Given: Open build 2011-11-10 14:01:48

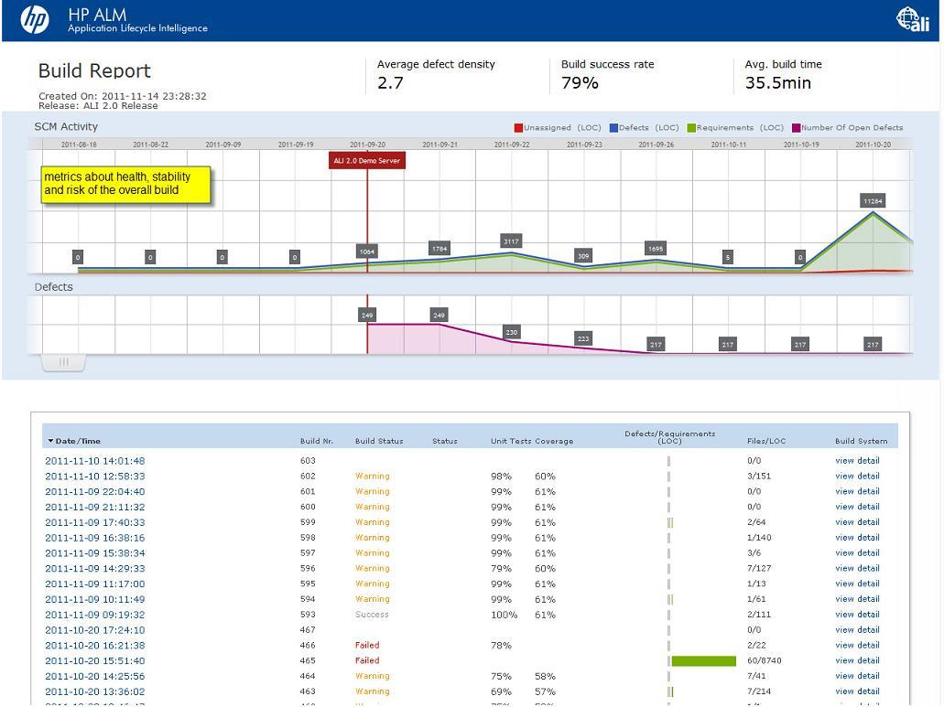Looking at the screenshot, I should pos(95,461).
